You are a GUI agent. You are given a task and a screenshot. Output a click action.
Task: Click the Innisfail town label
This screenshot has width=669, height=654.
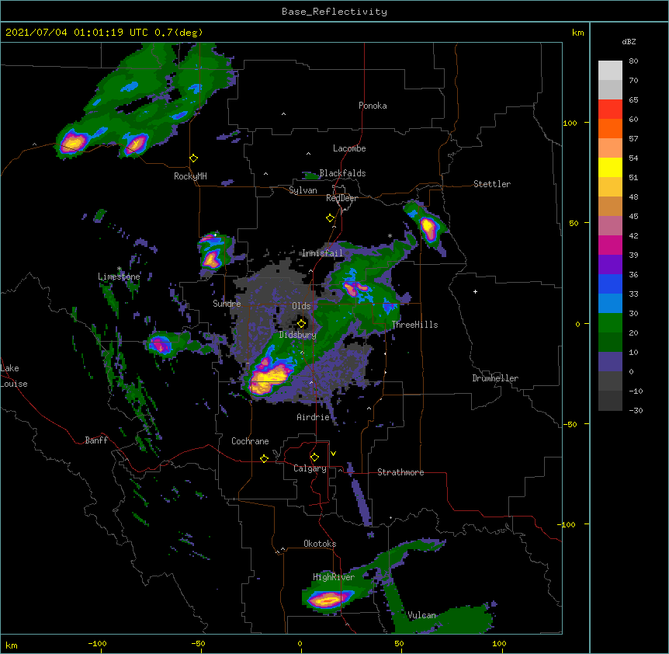click(322, 253)
